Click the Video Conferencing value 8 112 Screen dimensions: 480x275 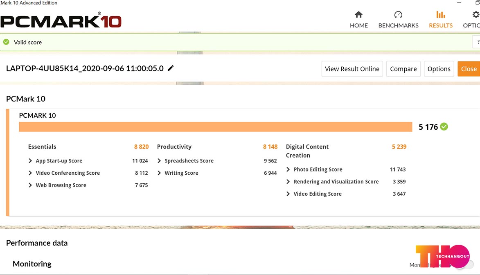click(x=142, y=173)
